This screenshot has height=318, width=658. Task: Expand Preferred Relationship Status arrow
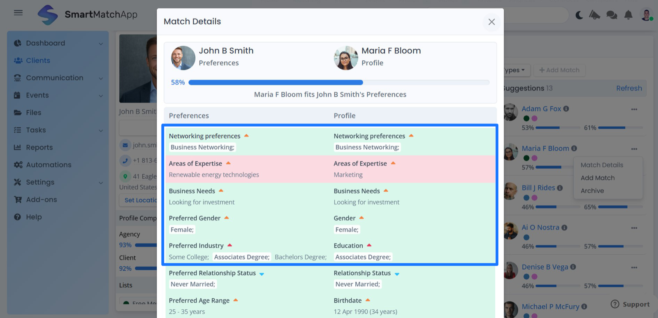pos(262,274)
